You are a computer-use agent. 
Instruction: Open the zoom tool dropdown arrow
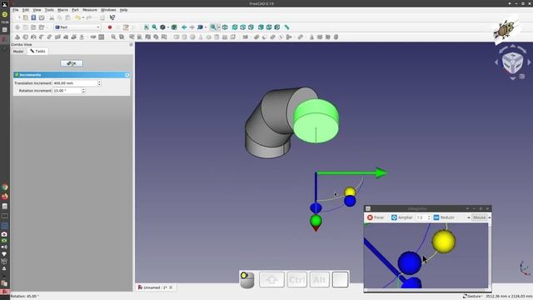tap(218, 27)
